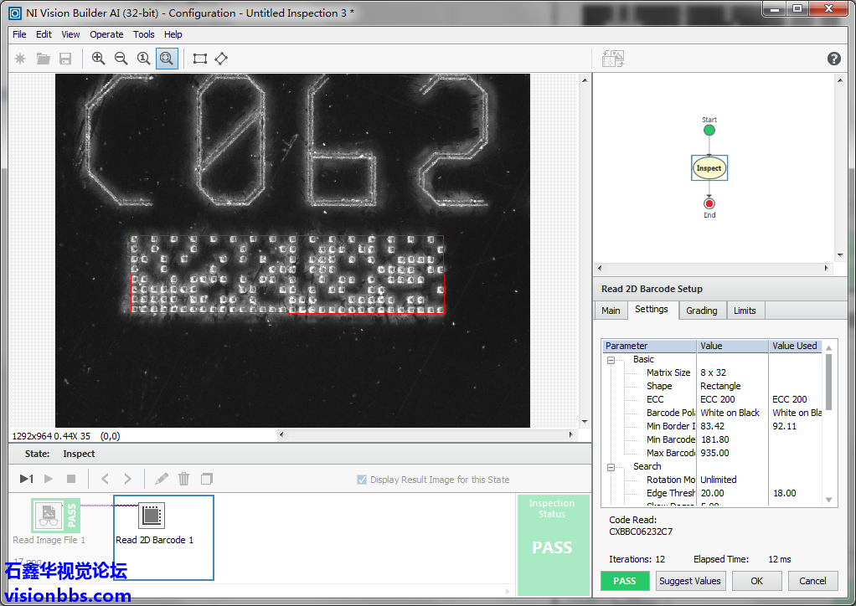Click state diagram scrollbar left arrow

600,268
